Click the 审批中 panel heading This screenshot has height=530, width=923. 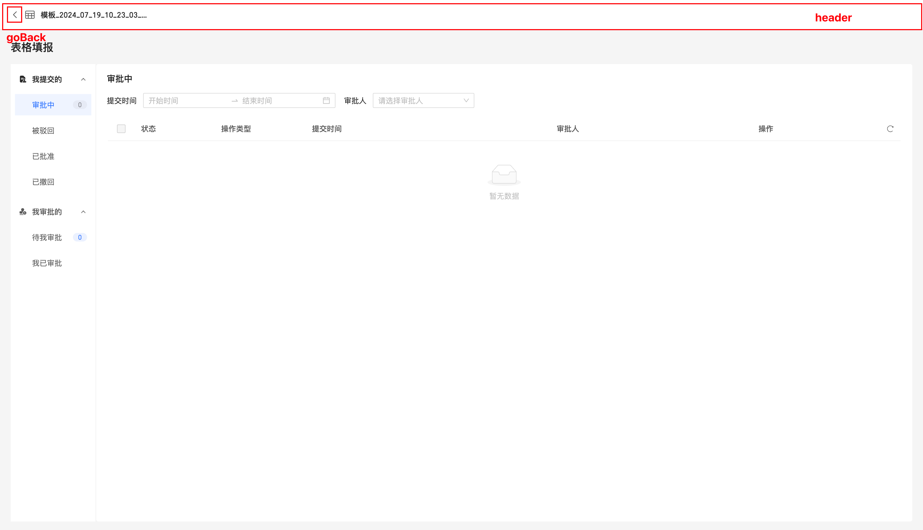tap(119, 79)
